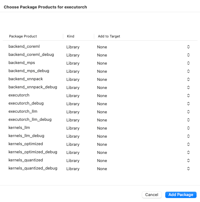
Task: Click Add Package button
Action: pyautogui.click(x=181, y=195)
